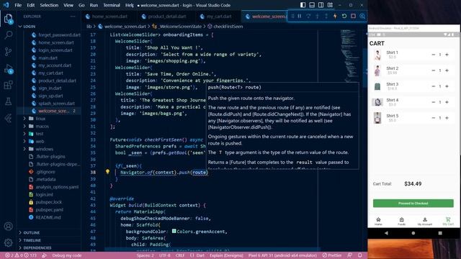Expand the OUTLINE section
This screenshot has height=259, width=461.
click(31, 232)
